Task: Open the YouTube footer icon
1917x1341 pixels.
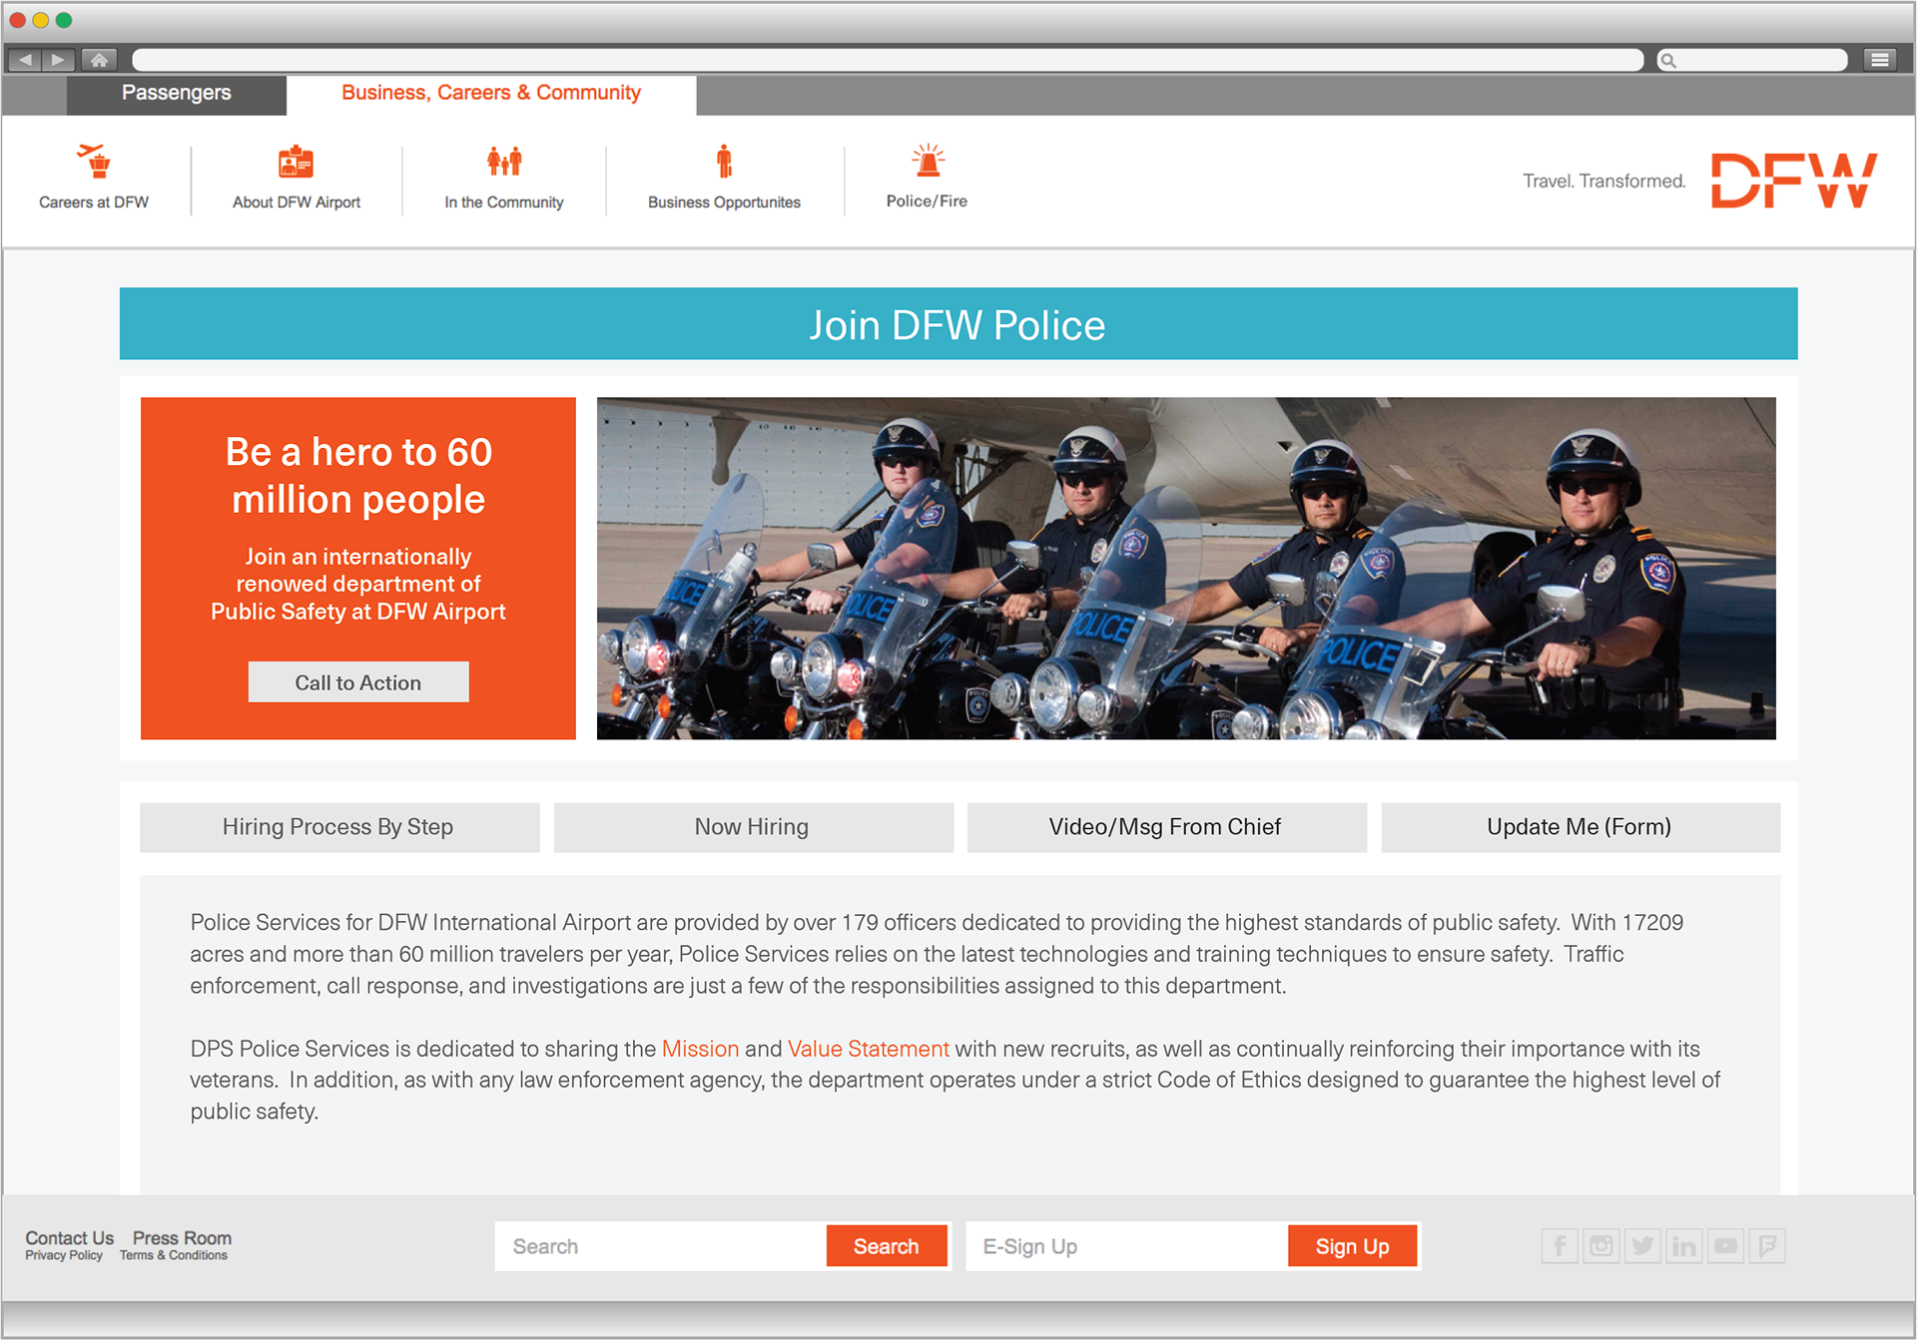Action: click(1725, 1245)
